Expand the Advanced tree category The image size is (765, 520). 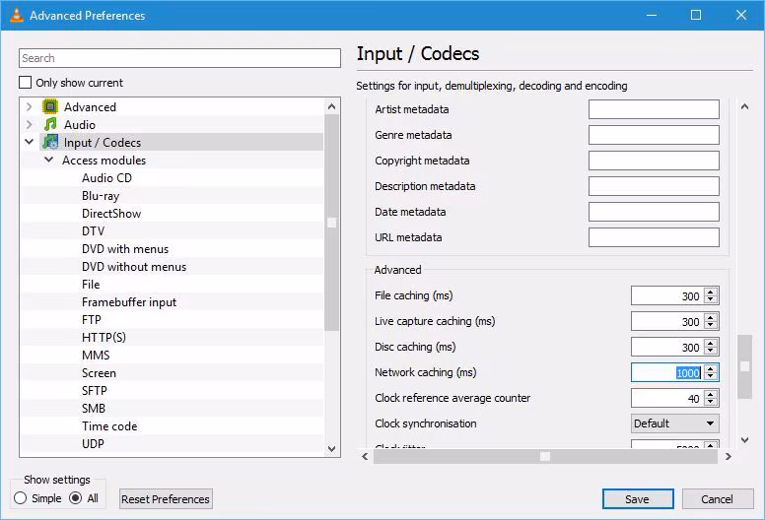(x=29, y=107)
